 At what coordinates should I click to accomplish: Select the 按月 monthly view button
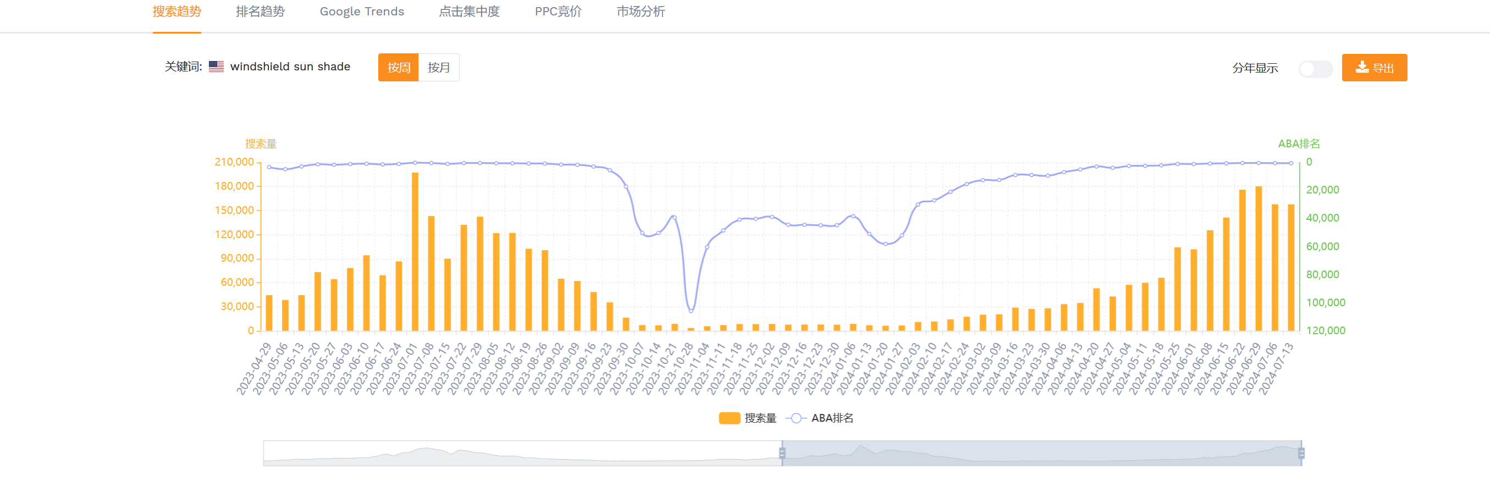coord(438,68)
